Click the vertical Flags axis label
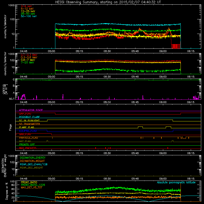 [10, 127]
